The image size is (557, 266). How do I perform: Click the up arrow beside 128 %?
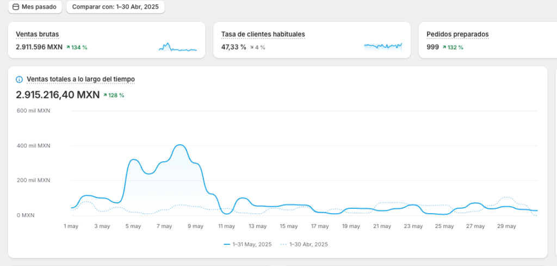click(x=106, y=95)
